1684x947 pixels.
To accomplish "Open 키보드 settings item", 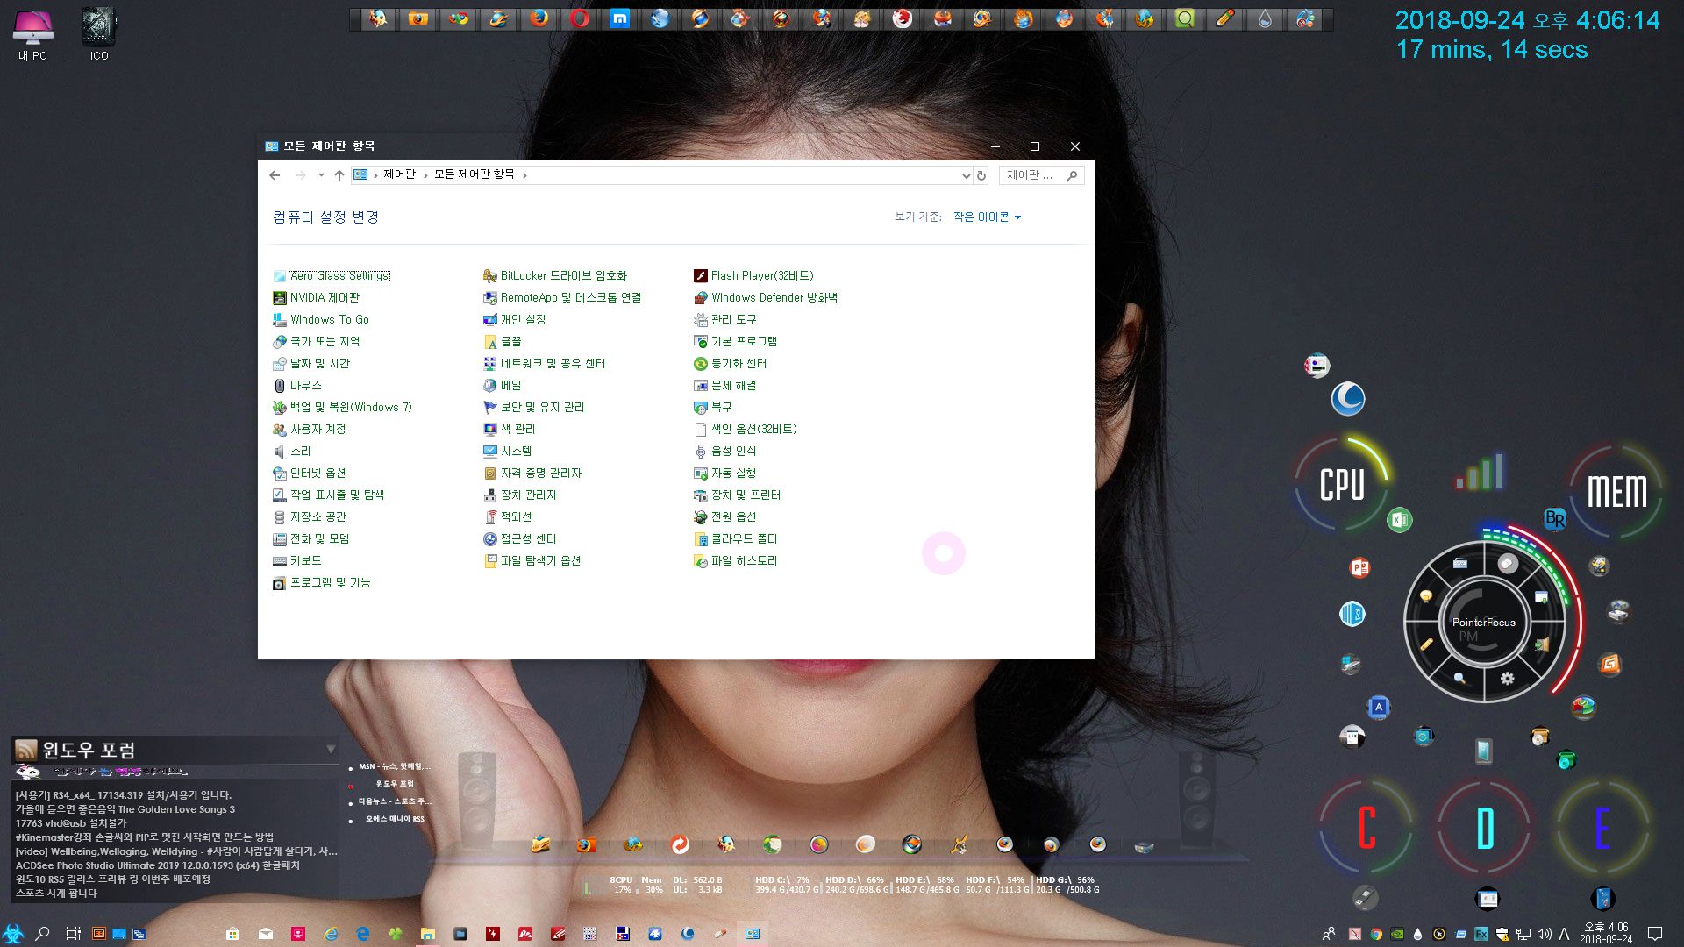I will 297,560.
